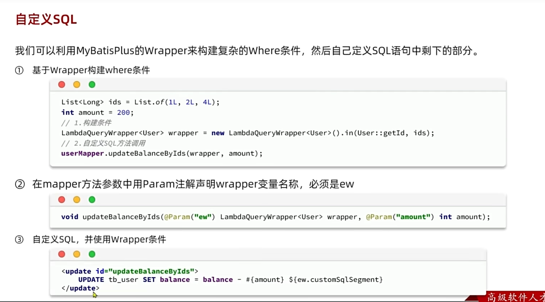Click yellow dot in first code window
Viewport: 545px width, 302px height.
click(x=77, y=85)
